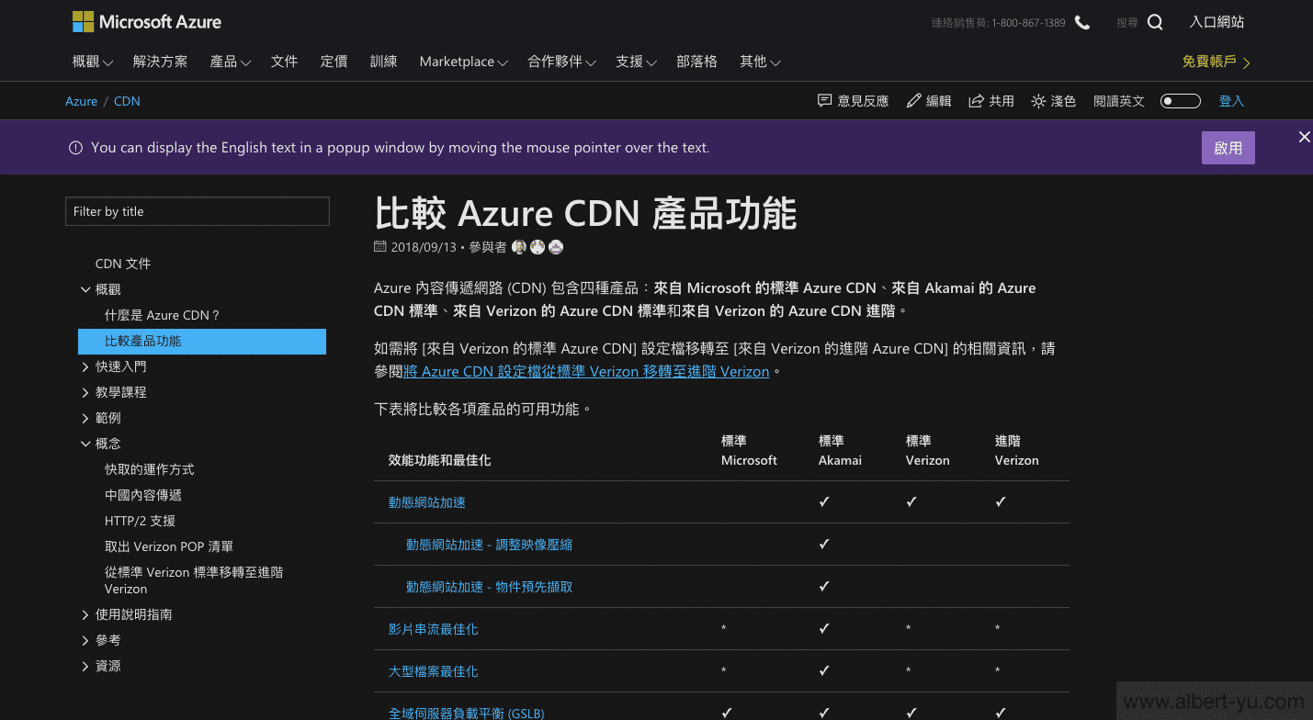
Task: Click the 動態網站加速 table link
Action: (427, 502)
